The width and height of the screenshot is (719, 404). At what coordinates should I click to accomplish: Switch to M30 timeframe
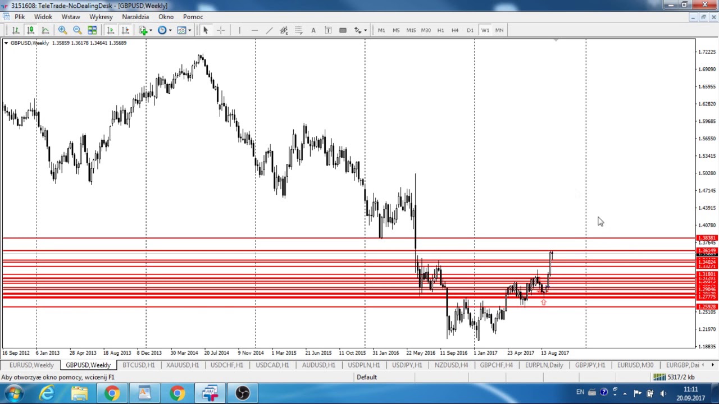(x=426, y=30)
